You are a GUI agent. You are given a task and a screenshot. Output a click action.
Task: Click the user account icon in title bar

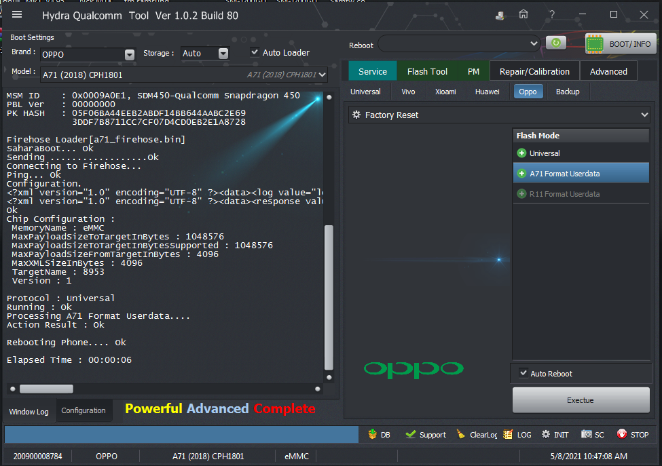[x=500, y=16]
